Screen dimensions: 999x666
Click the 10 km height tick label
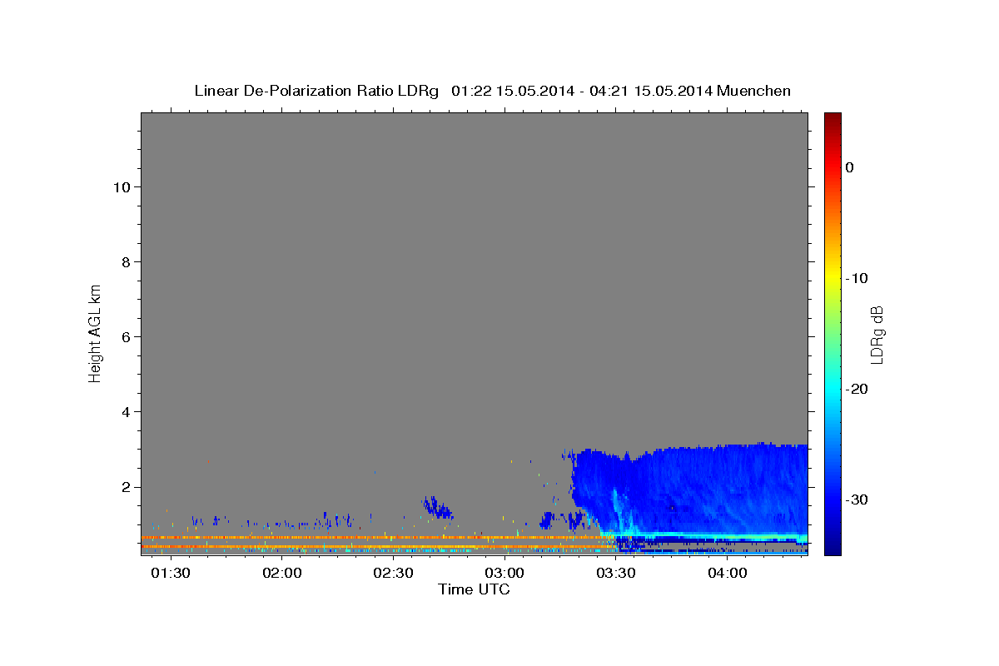tap(120, 186)
